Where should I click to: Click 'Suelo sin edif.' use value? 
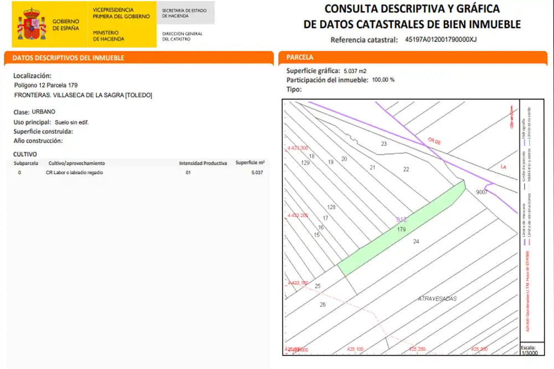71,122
